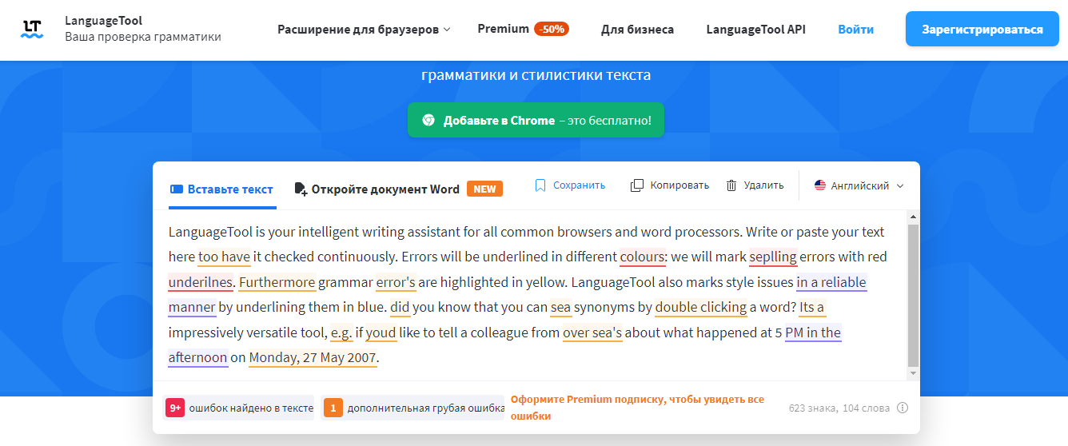Go to Для бизнеса page

(637, 30)
